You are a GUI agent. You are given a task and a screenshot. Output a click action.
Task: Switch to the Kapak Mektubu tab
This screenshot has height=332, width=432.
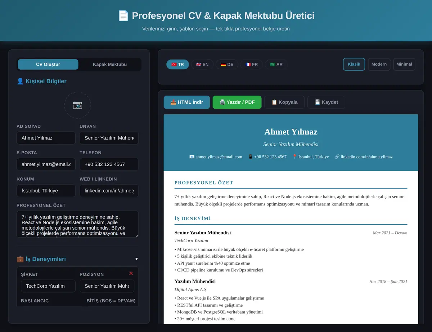pos(110,65)
